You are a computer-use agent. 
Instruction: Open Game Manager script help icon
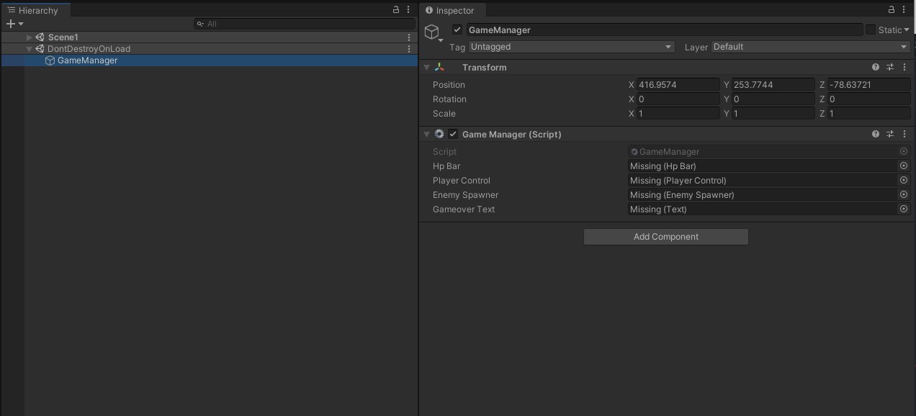[x=876, y=134]
